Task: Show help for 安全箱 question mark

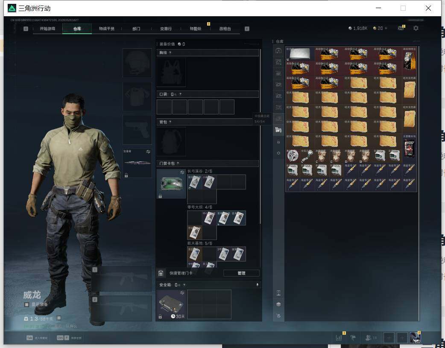Action: coord(184,285)
